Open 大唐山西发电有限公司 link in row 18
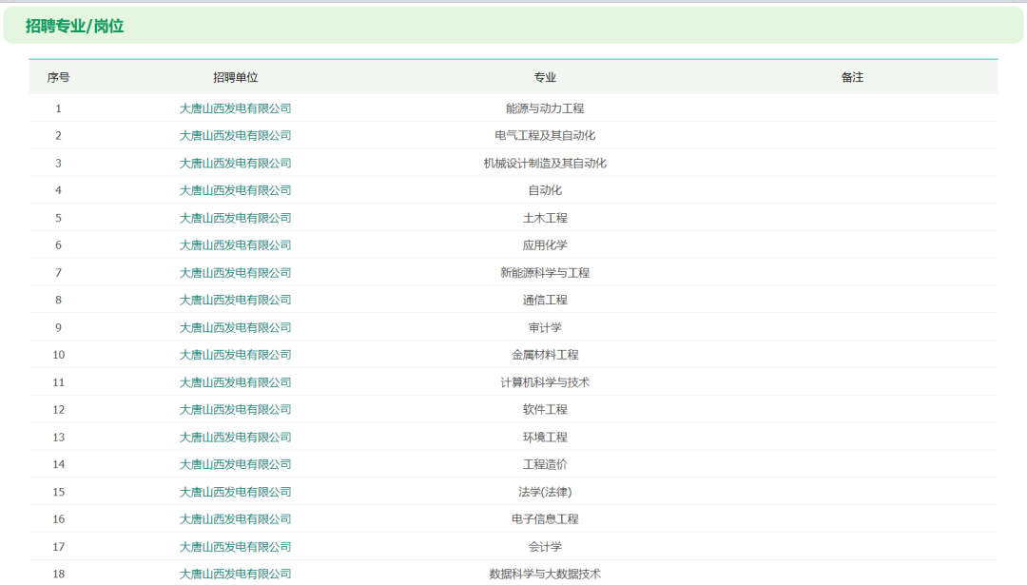This screenshot has width=1027, height=585. pyautogui.click(x=235, y=574)
